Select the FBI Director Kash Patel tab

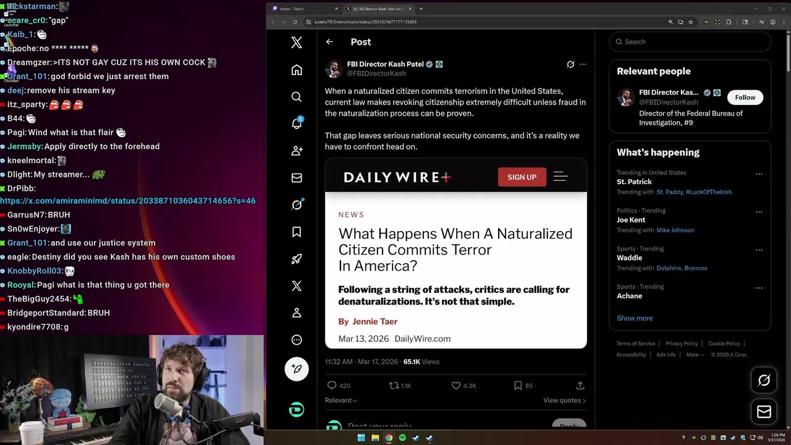point(379,9)
